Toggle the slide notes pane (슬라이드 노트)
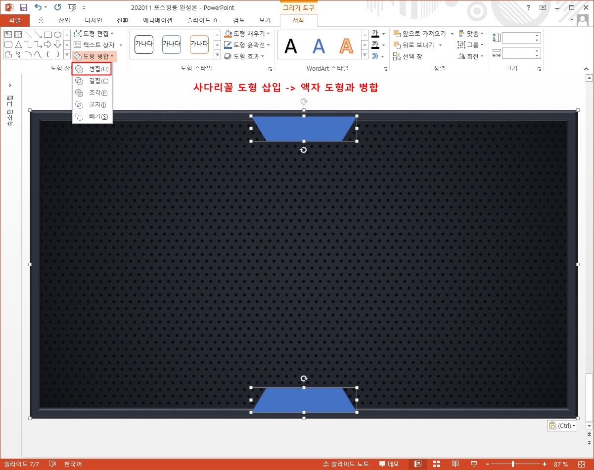This screenshot has width=594, height=470. click(346, 464)
